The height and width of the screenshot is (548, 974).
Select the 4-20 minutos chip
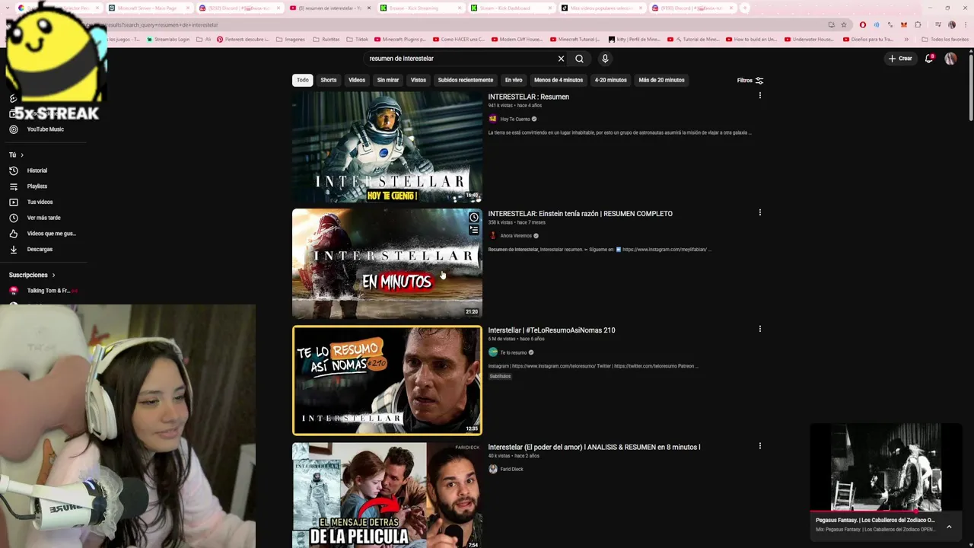(611, 80)
